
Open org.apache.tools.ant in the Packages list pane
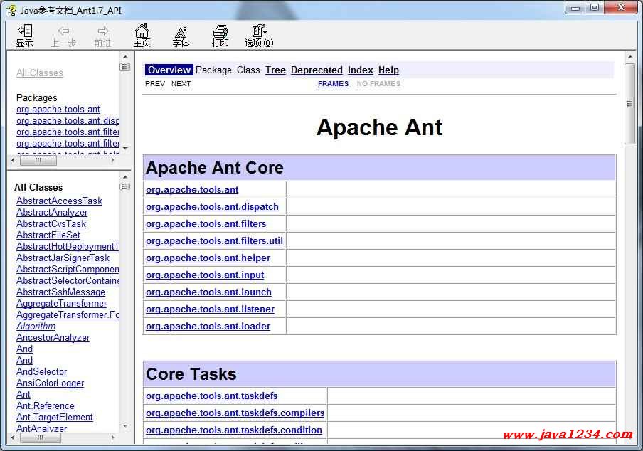(x=58, y=109)
